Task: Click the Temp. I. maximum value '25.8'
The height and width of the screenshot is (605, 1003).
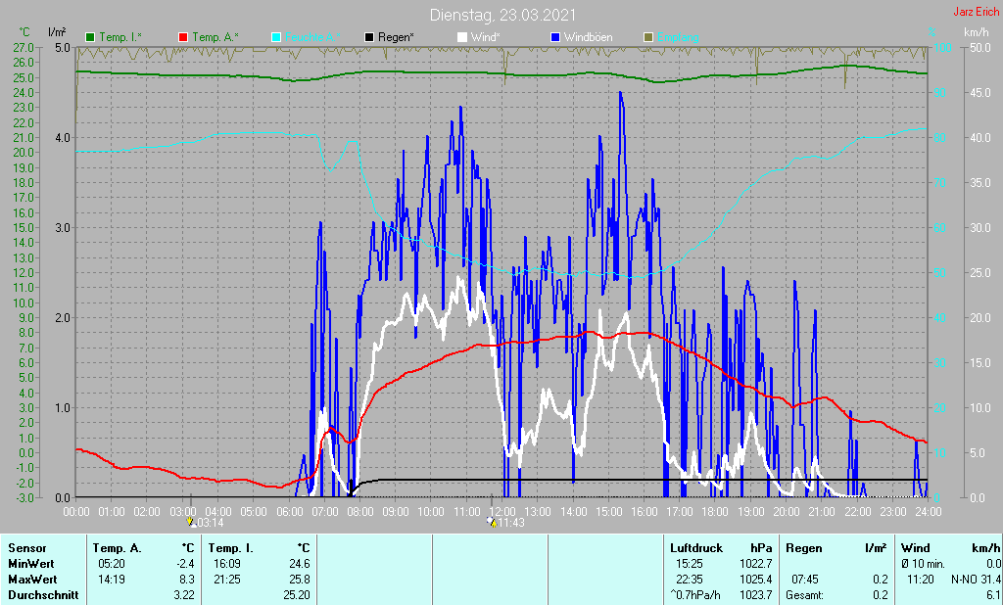Action: (300, 580)
